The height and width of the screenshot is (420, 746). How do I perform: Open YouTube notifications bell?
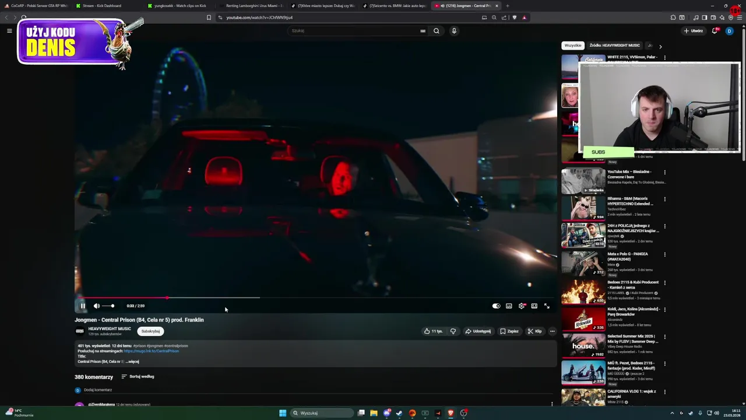pyautogui.click(x=715, y=31)
